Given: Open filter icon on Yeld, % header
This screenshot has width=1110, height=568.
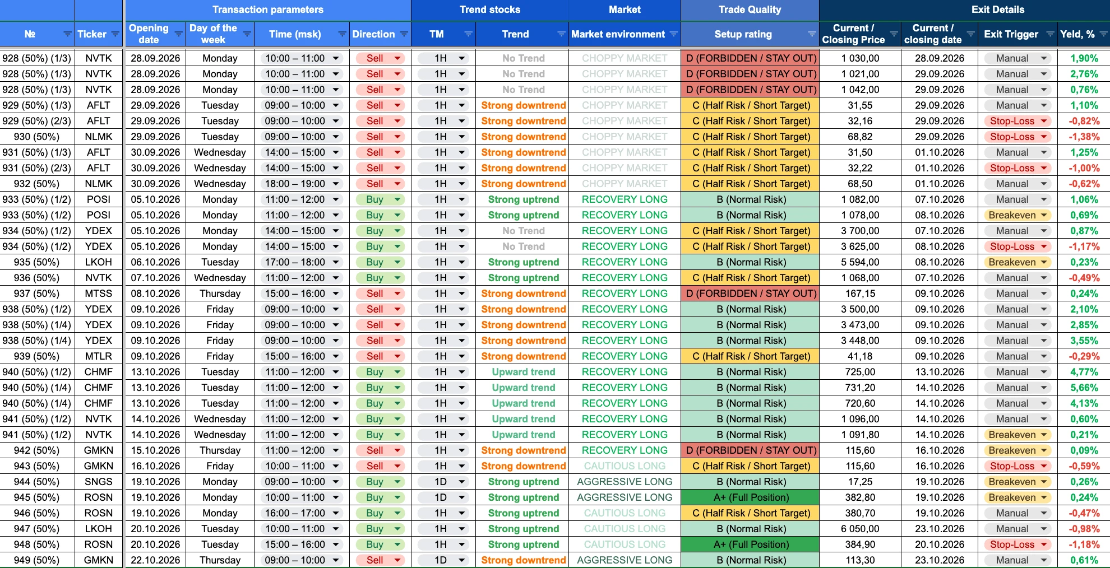Looking at the screenshot, I should pyautogui.click(x=1103, y=34).
